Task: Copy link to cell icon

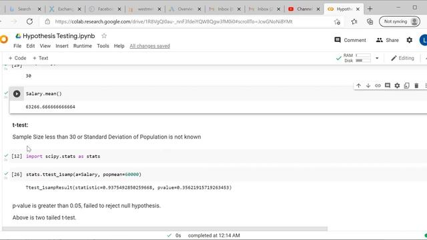Action: [378, 86]
